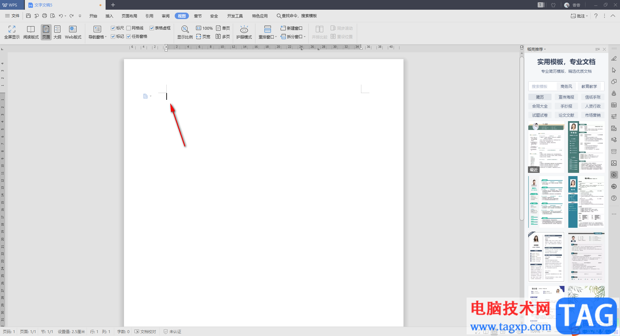Open a new window
Image resolution: width=620 pixels, height=336 pixels.
[x=291, y=28]
